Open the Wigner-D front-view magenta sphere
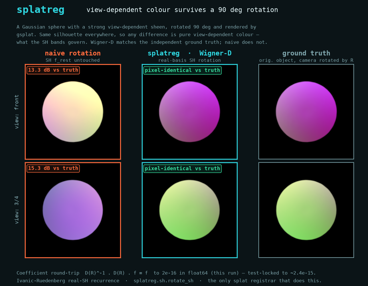The image size is (368, 286). (189, 112)
